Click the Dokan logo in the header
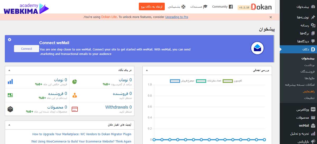The width and height of the screenshot is (317, 144). point(261,7)
